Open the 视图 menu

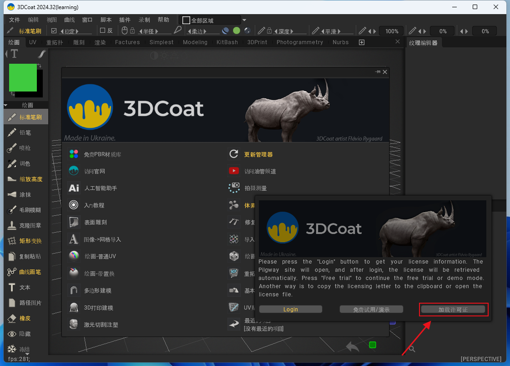click(x=52, y=20)
